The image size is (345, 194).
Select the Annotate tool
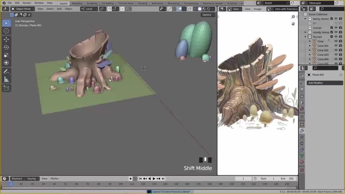(6, 72)
